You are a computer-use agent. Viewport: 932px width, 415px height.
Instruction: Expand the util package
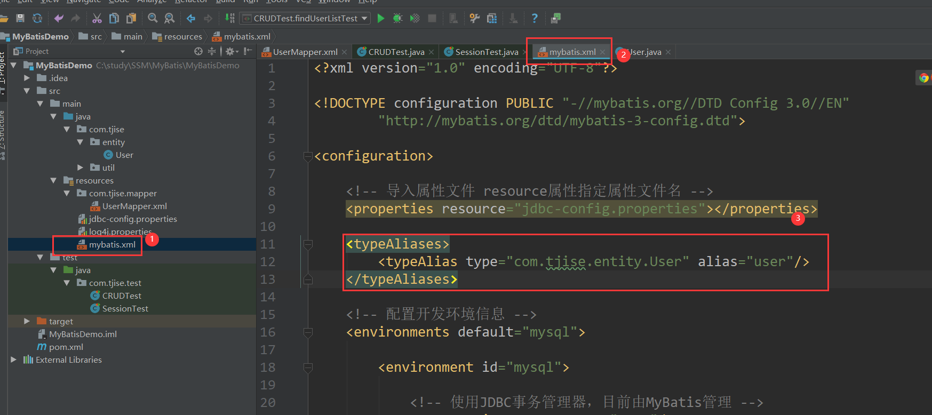[80, 167]
